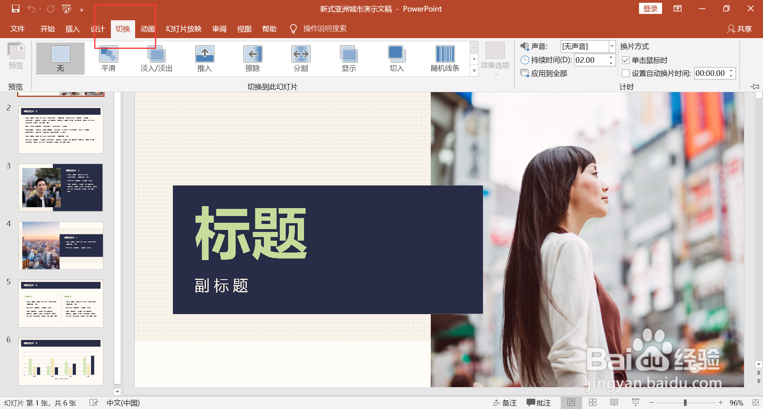Select the 预览 (Preview) transition icon
Viewport: 763px width, 409px height.
[x=16, y=56]
